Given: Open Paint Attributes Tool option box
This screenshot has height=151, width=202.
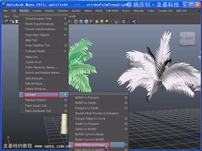Looking at the screenshot, I should tap(66, 111).
